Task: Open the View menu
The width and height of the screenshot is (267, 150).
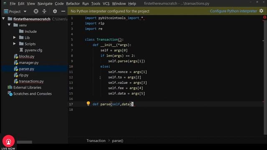Action: click(x=31, y=4)
